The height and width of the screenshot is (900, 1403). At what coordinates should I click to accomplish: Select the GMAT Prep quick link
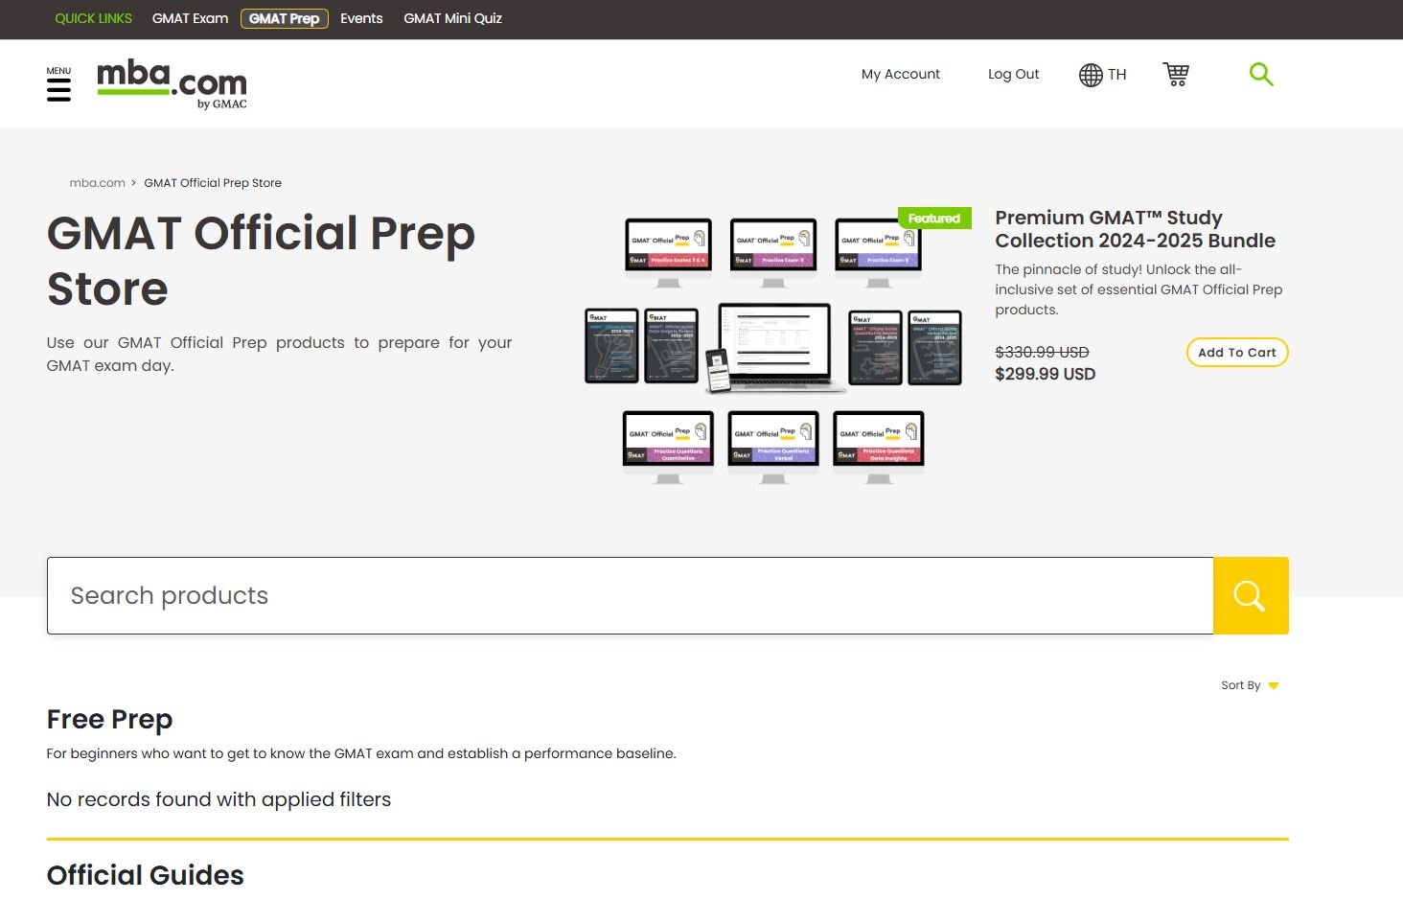(x=284, y=18)
